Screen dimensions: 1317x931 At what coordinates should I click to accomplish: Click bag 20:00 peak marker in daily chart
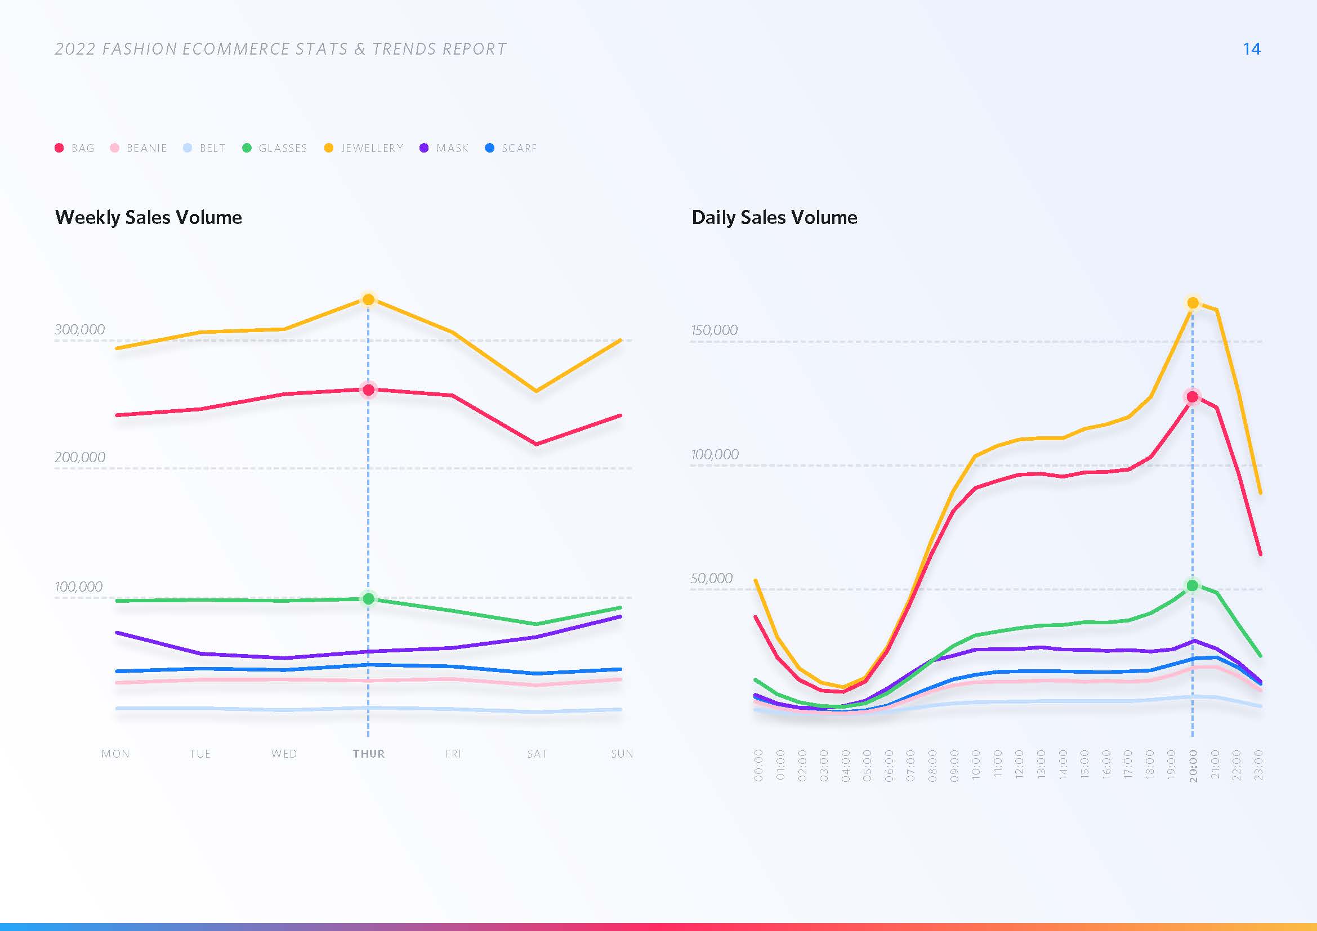(x=1193, y=397)
